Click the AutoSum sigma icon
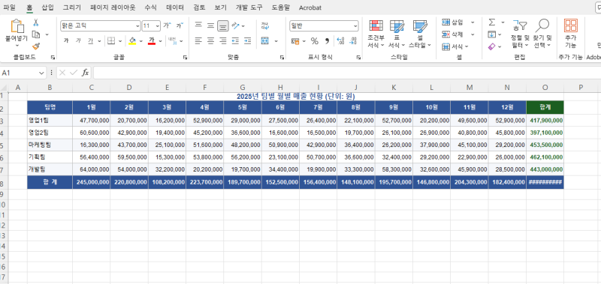This screenshot has width=601, height=284. [492, 22]
